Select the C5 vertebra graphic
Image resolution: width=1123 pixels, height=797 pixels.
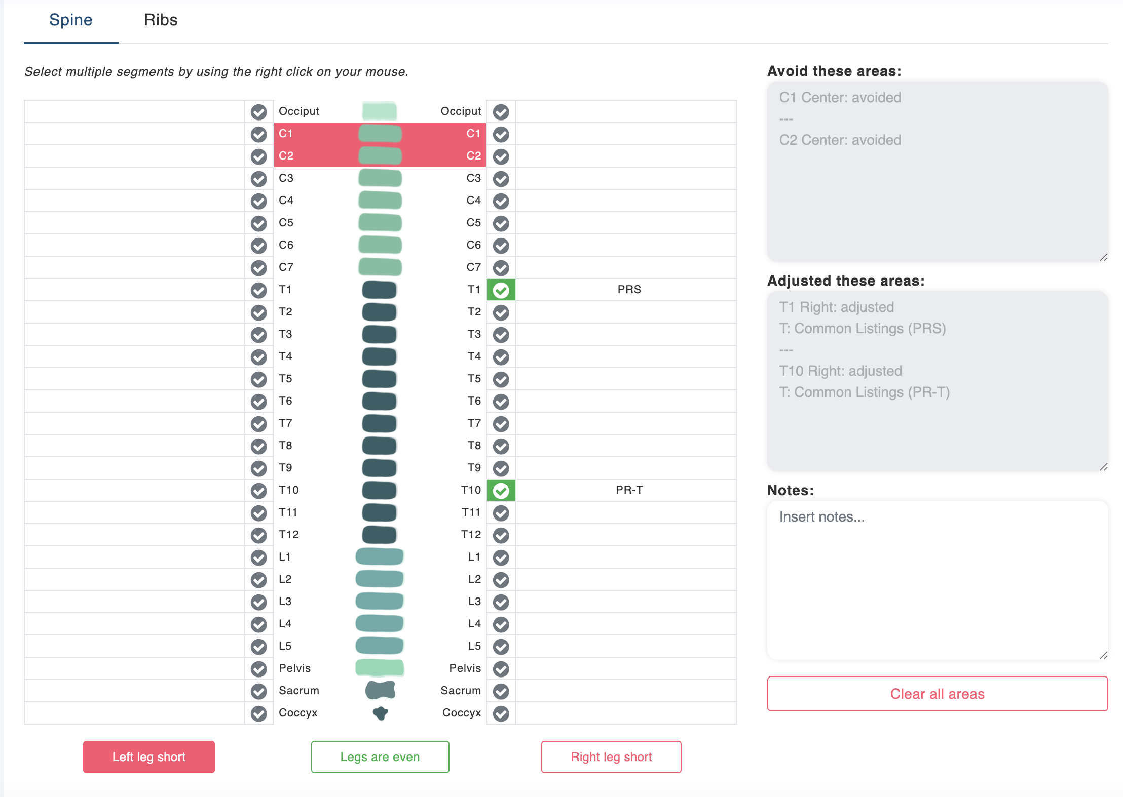tap(380, 223)
